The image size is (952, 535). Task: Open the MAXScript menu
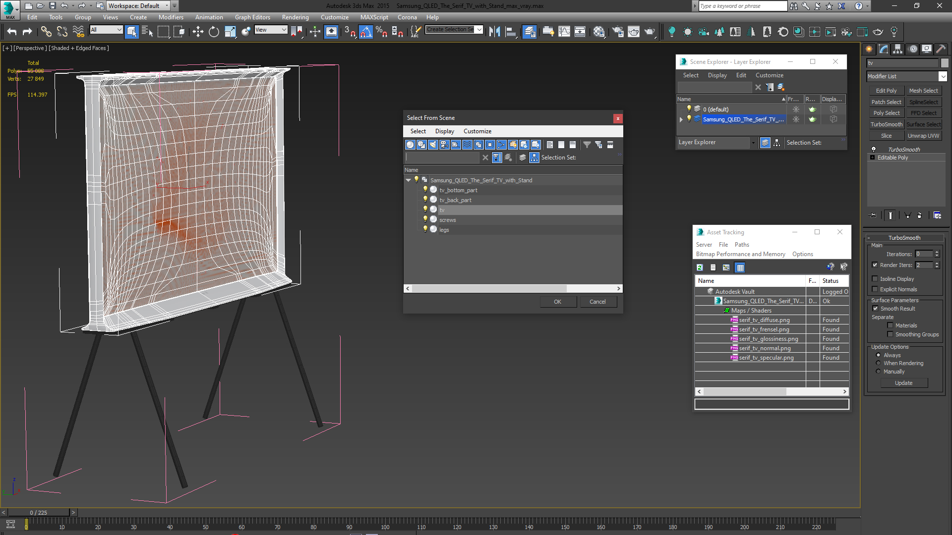[374, 17]
